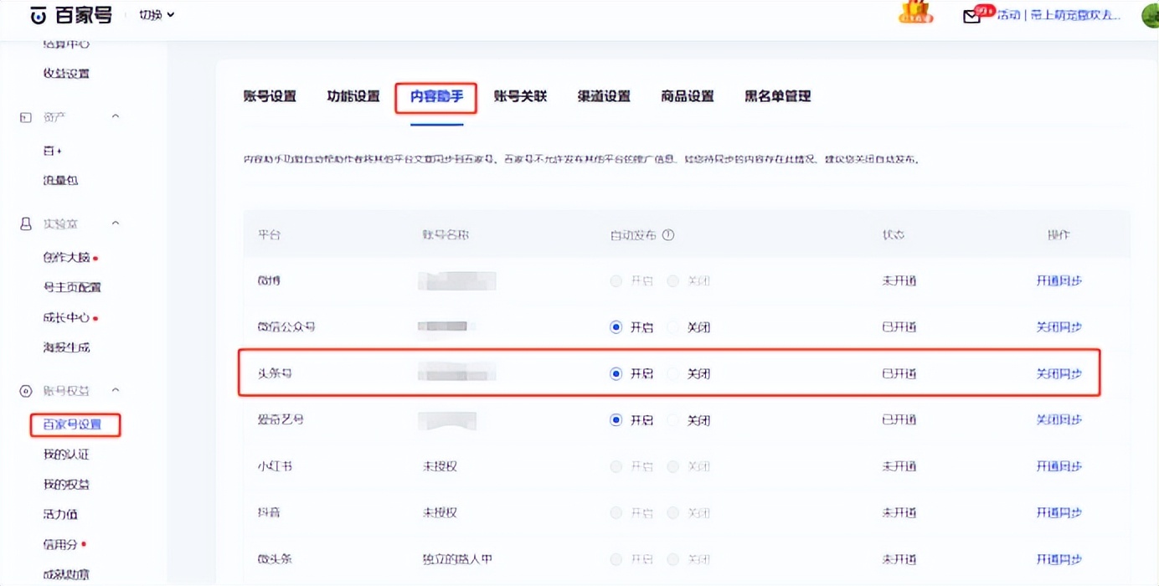The height and width of the screenshot is (586, 1159).
Task: Click 已开通 status in 头条号 row
Action: tap(899, 373)
